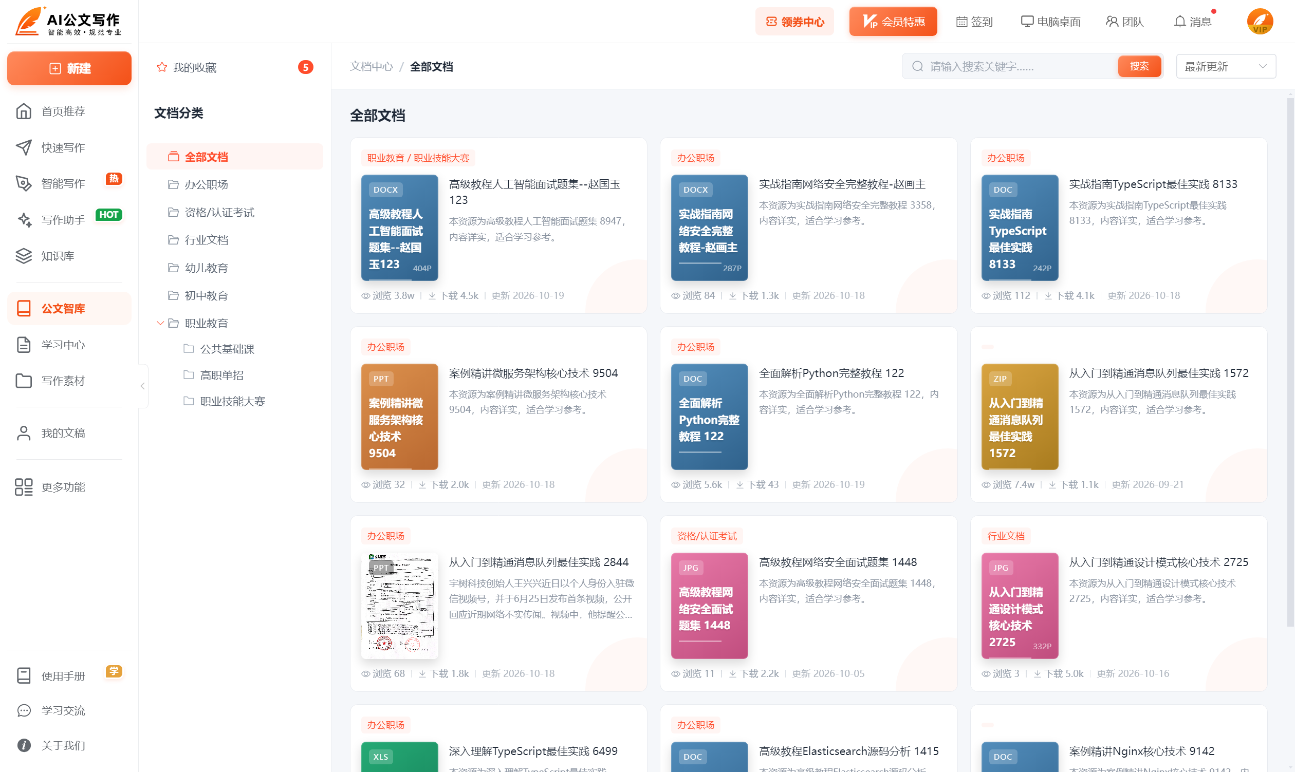Go to 文档中心 breadcrumb link

[x=371, y=67]
